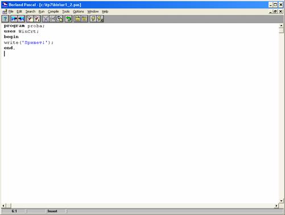Click the document system menu icon
This screenshot has height=215, width=285.
click(x=5, y=11)
